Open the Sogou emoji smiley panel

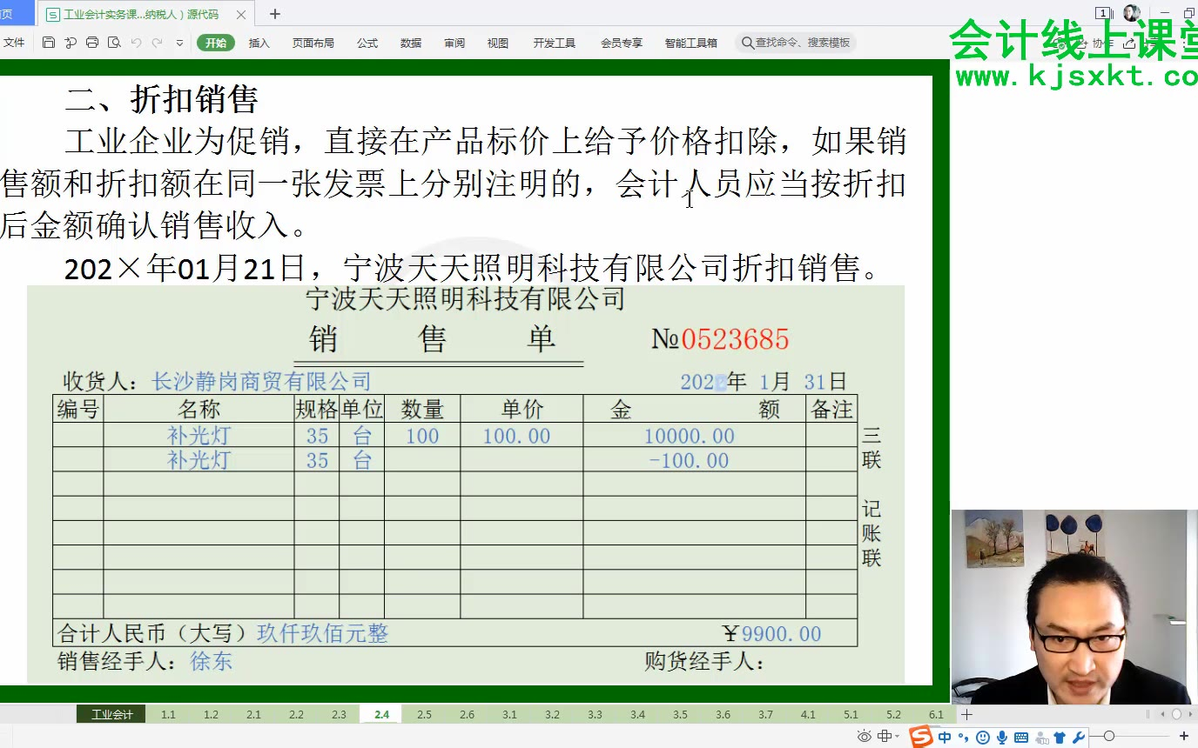point(983,738)
